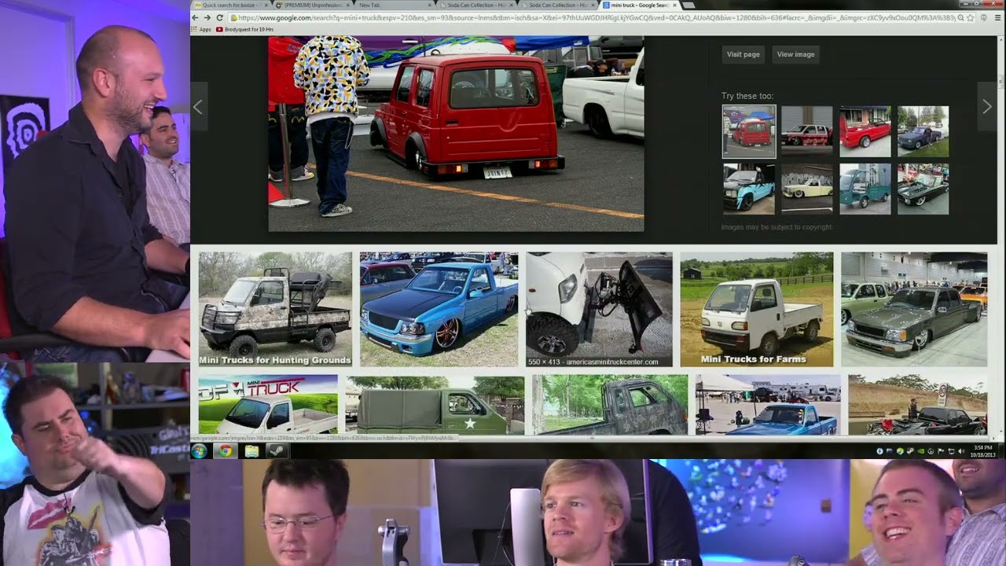Open the Chrome menu icon

[x=997, y=17]
